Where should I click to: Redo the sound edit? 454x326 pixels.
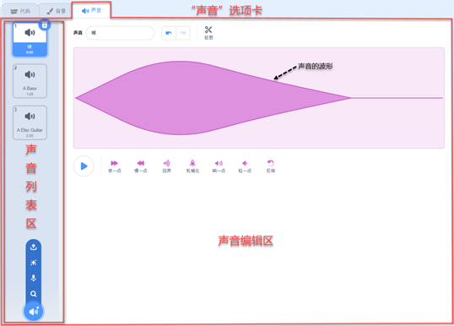coord(183,33)
